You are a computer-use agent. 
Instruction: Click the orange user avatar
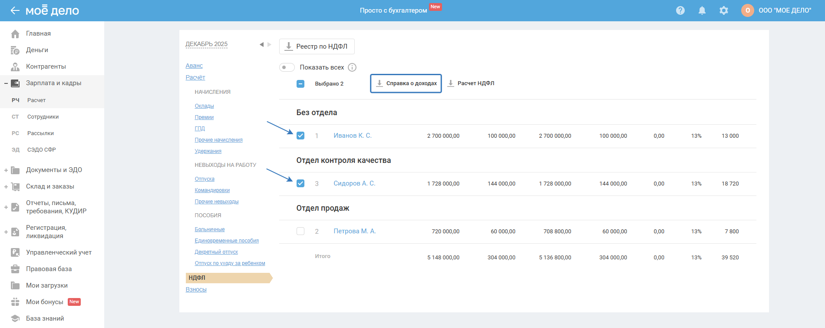[748, 10]
